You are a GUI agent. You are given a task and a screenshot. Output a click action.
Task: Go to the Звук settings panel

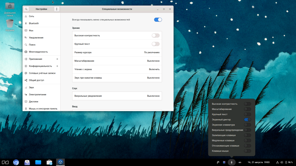(31, 87)
